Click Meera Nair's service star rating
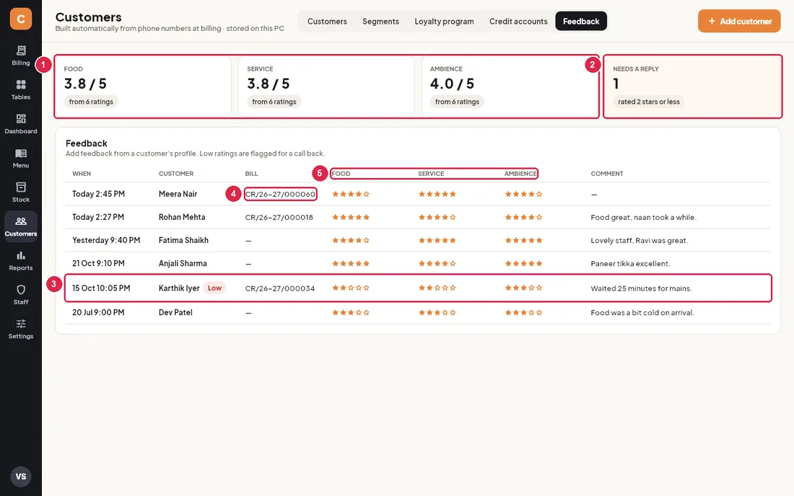Viewport: 794px width, 496px height. pyautogui.click(x=437, y=194)
